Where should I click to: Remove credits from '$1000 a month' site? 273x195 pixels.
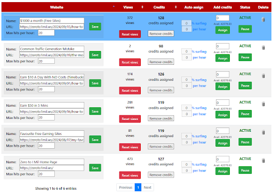coord(161,33)
